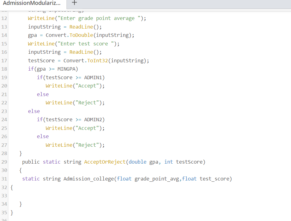Click the ADMIN1 constant on line 19
The width and height of the screenshot is (291, 221).
[x=93, y=77]
